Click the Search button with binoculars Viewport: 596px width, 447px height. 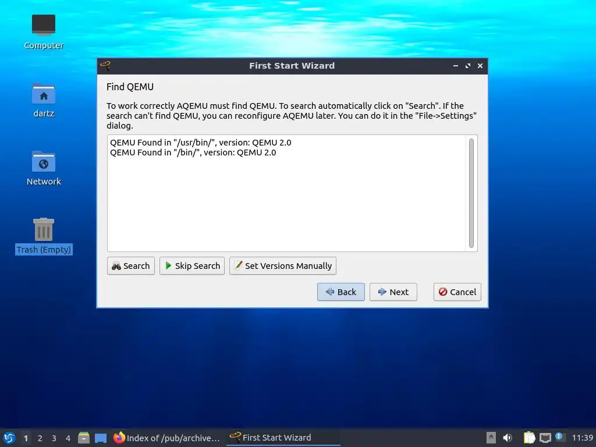pos(131,265)
